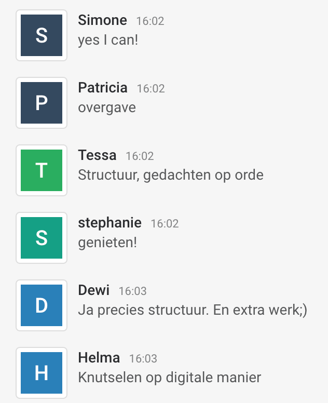Click stephanie's teal S avatar
The height and width of the screenshot is (403, 328).
tap(42, 238)
